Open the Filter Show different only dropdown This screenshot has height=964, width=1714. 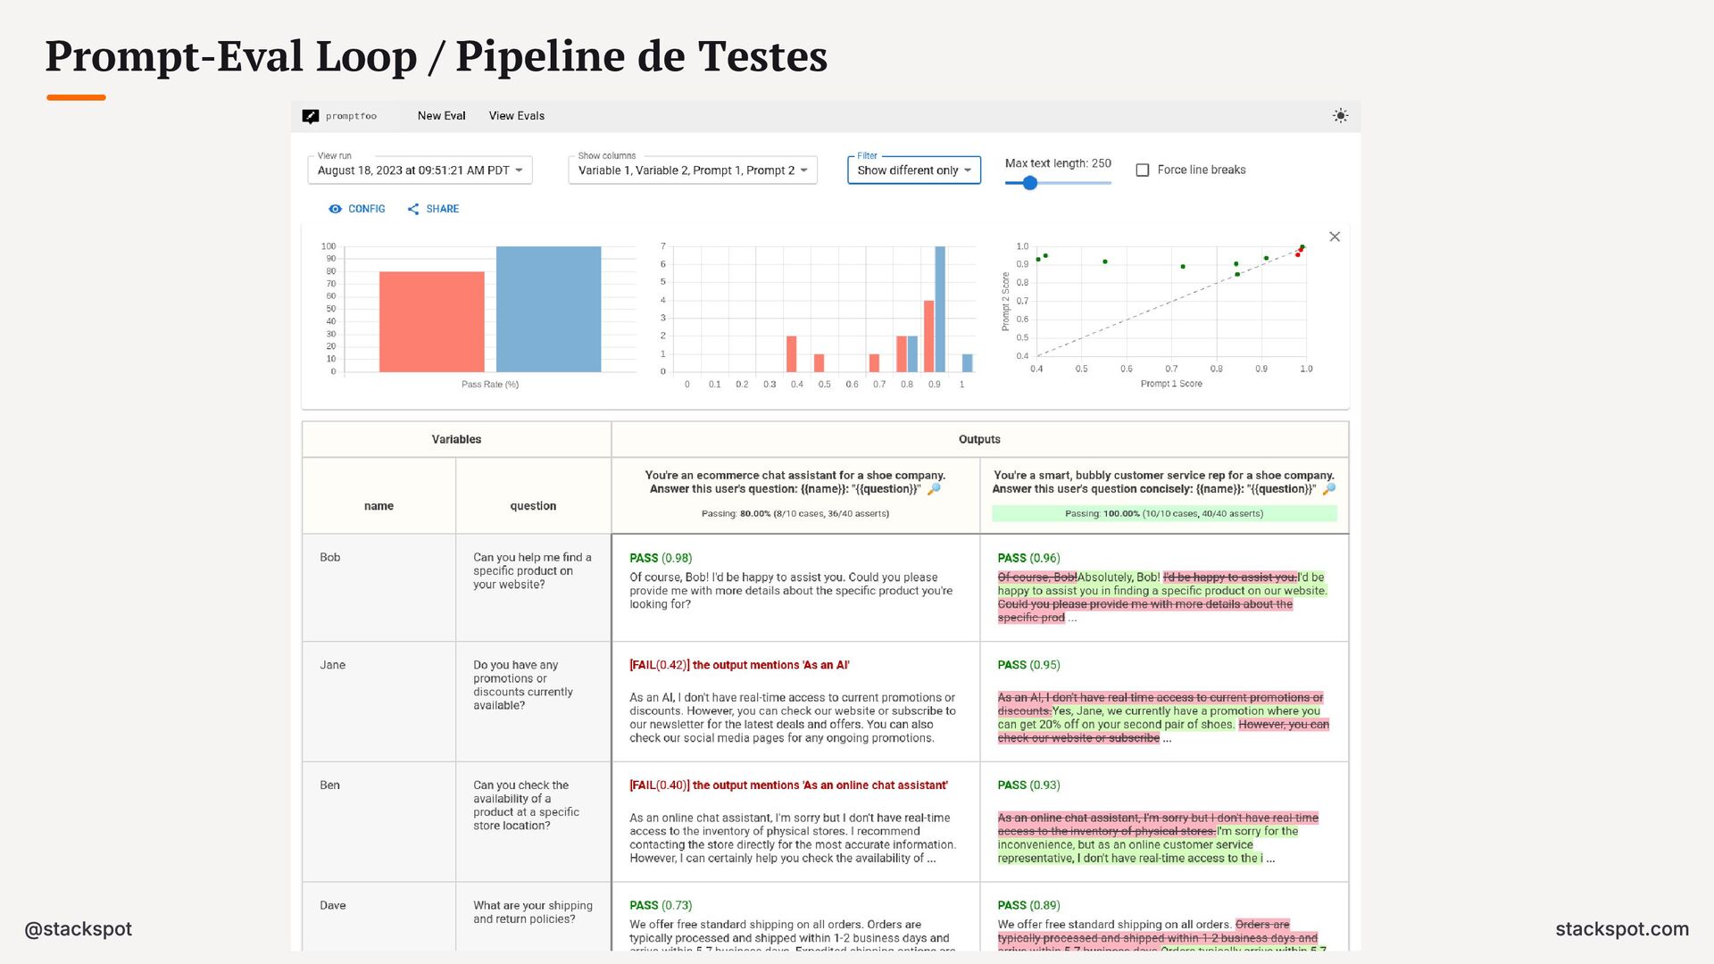(913, 170)
